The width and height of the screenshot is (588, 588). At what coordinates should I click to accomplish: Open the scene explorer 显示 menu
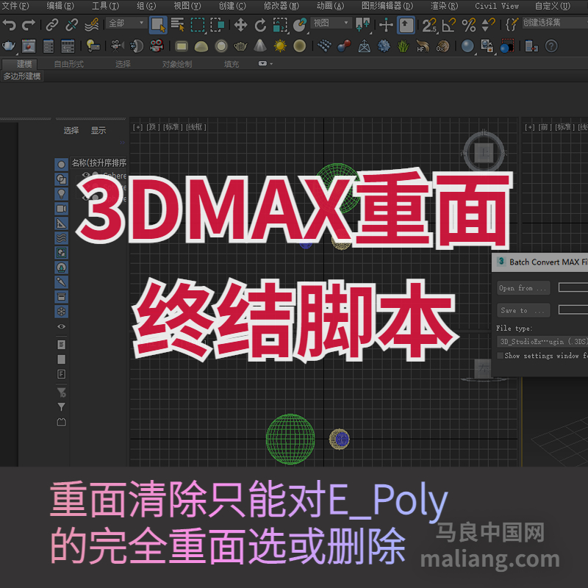[98, 131]
